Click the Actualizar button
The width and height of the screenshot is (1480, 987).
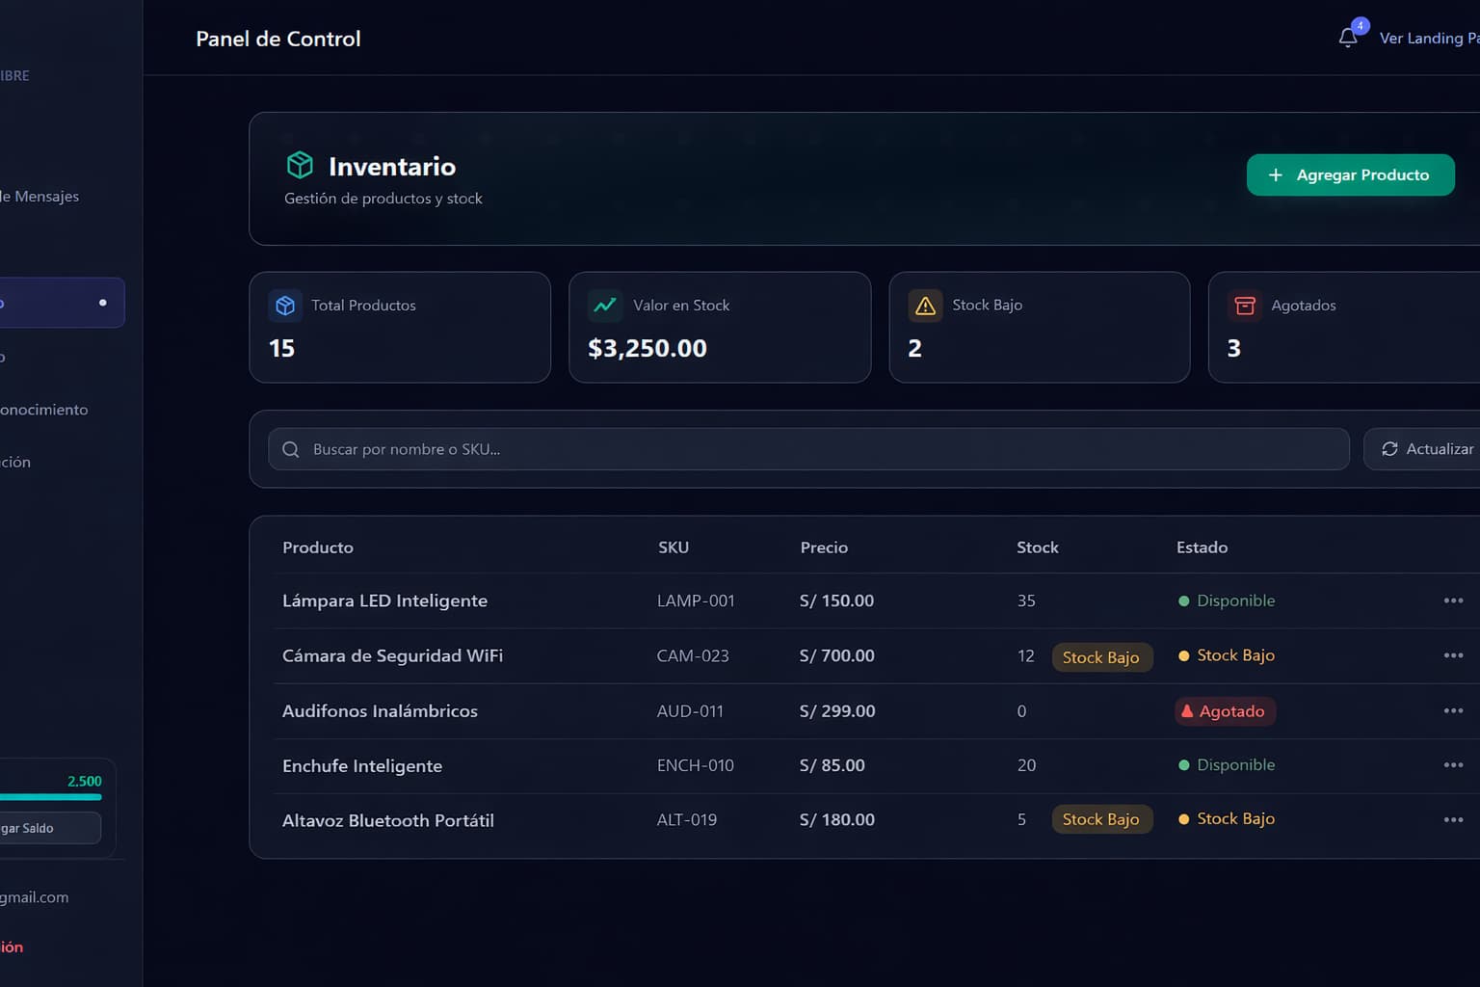click(1422, 449)
